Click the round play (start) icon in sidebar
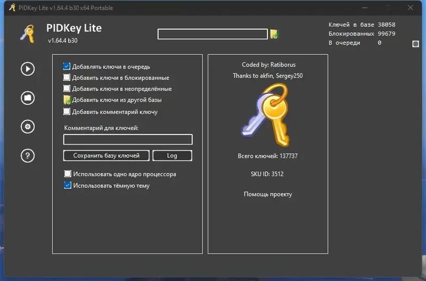Viewport: 426px width, 281px height. tap(28, 69)
